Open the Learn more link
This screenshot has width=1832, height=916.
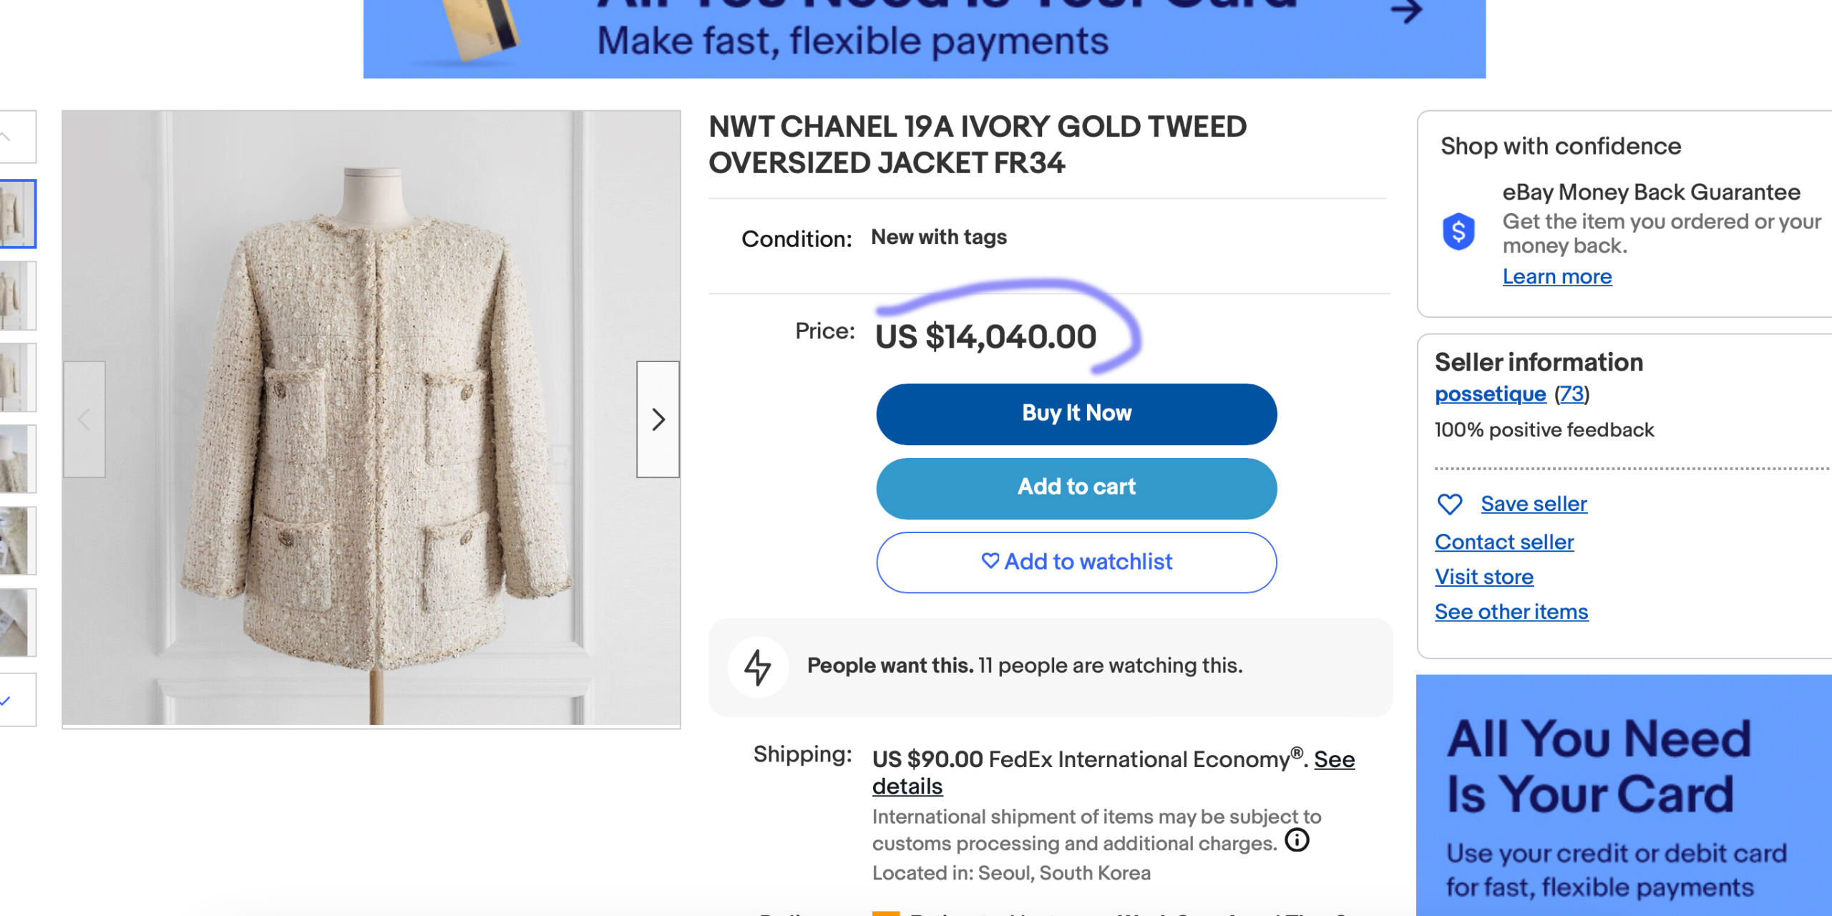click(x=1557, y=277)
